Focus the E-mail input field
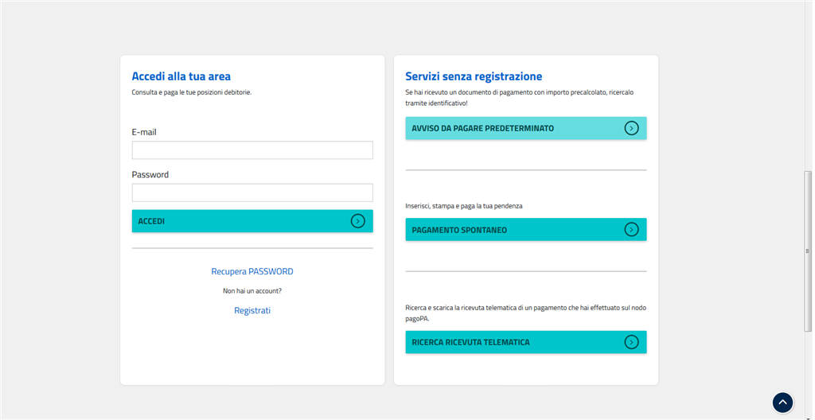The height and width of the screenshot is (420, 815). coord(252,150)
